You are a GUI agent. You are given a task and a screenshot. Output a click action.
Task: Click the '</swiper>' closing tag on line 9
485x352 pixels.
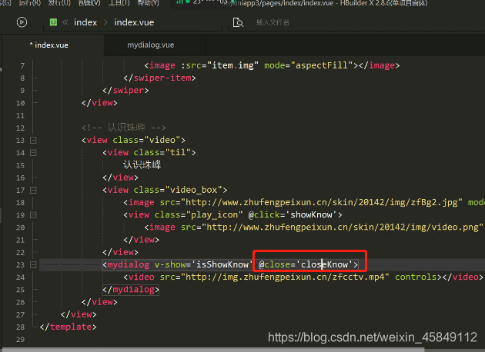click(125, 91)
